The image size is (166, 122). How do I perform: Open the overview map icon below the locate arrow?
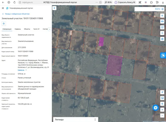click(162, 98)
